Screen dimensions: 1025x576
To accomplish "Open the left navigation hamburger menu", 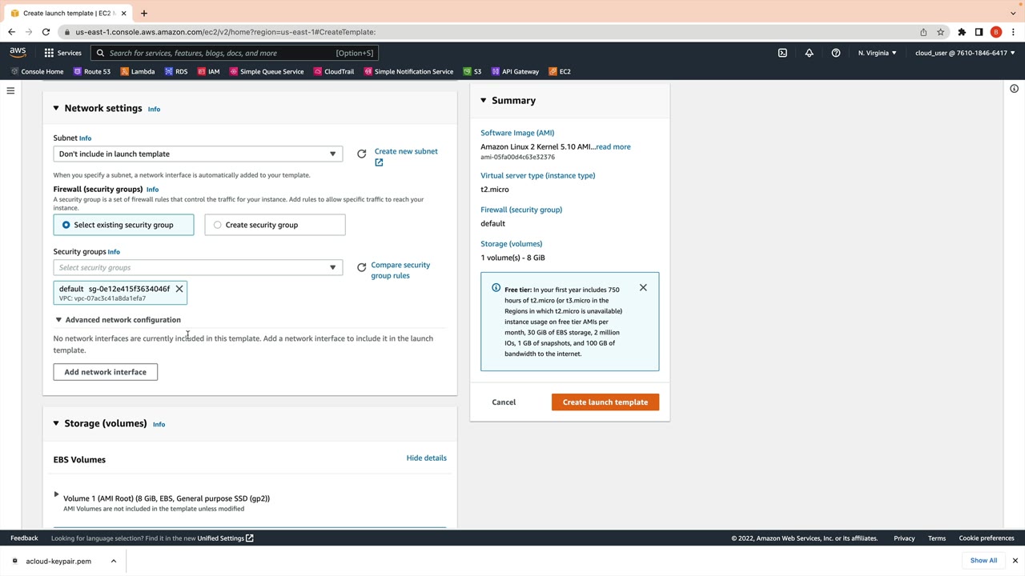I will (10, 90).
